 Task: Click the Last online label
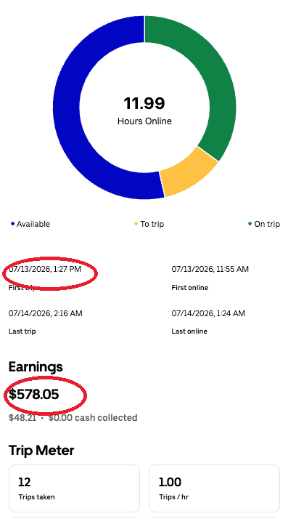189,331
